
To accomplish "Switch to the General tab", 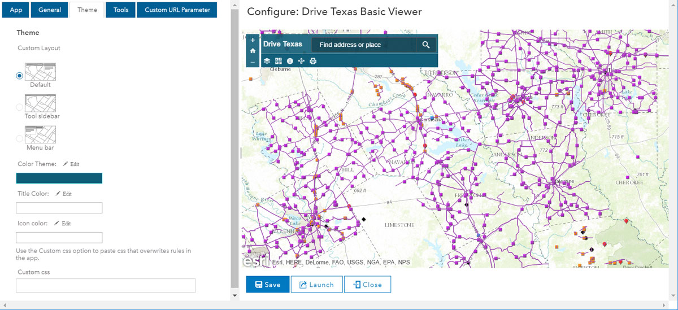I will 50,10.
